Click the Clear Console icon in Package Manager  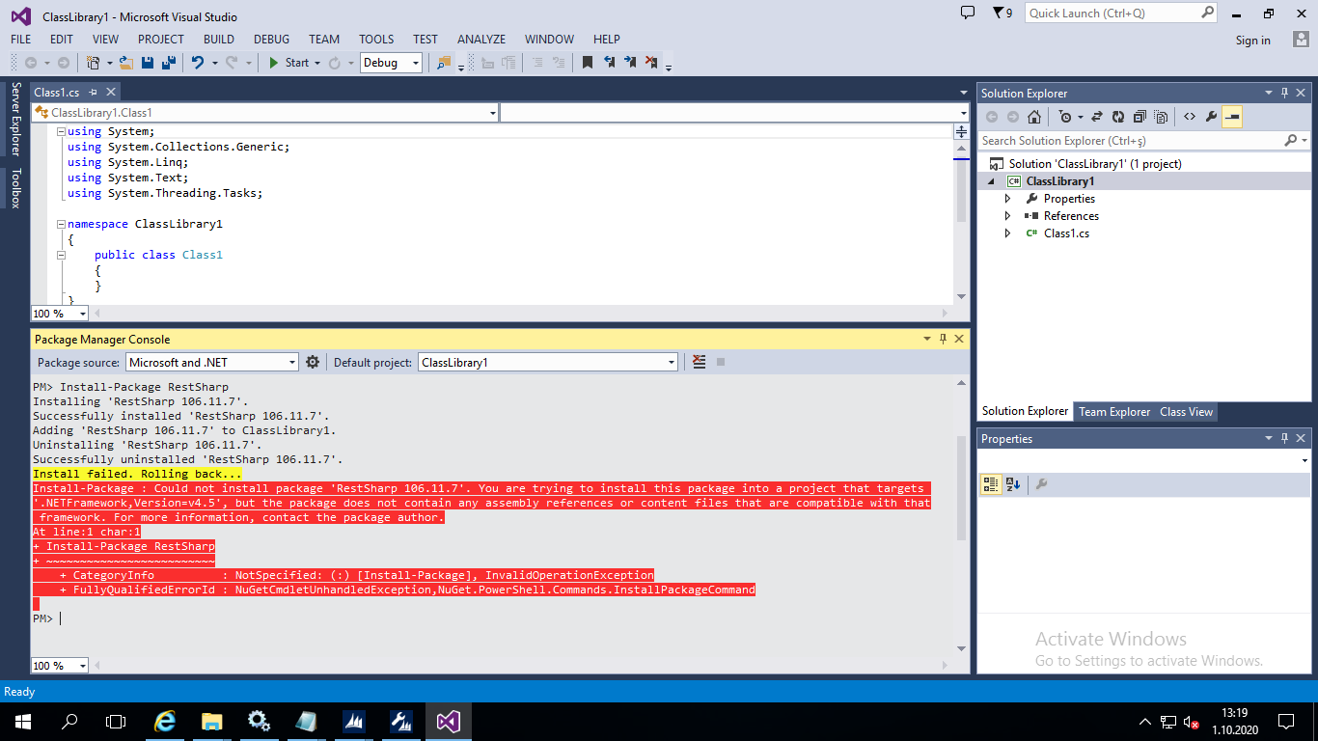click(699, 362)
